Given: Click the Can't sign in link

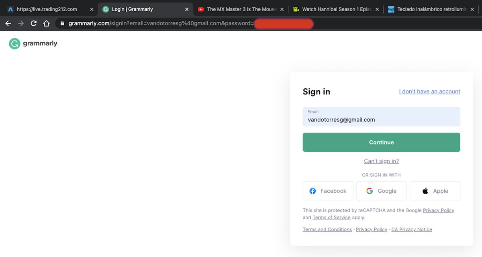Looking at the screenshot, I should 381,161.
